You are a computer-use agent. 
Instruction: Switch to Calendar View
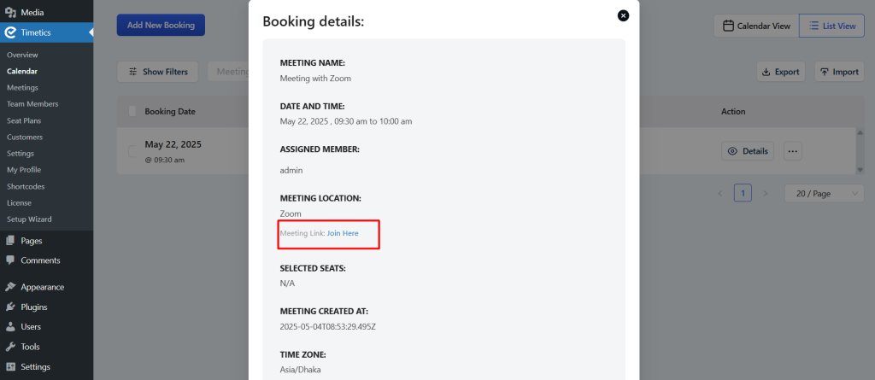[x=756, y=26]
